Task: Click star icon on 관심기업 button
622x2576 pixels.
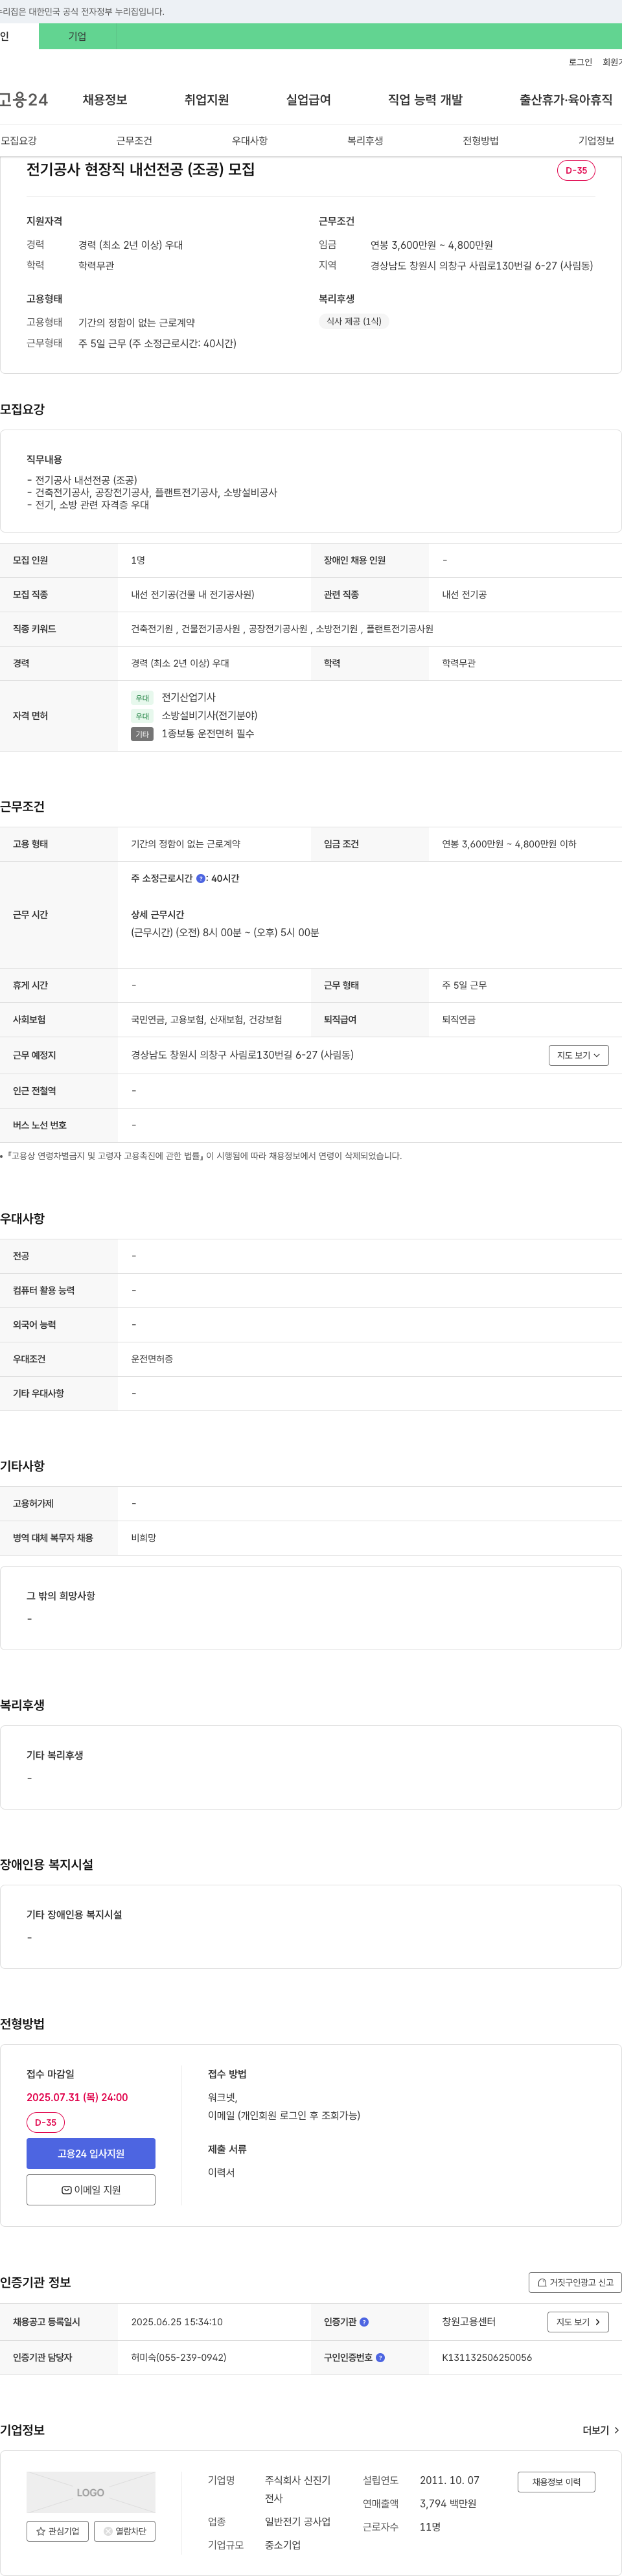Action: click(x=41, y=2531)
